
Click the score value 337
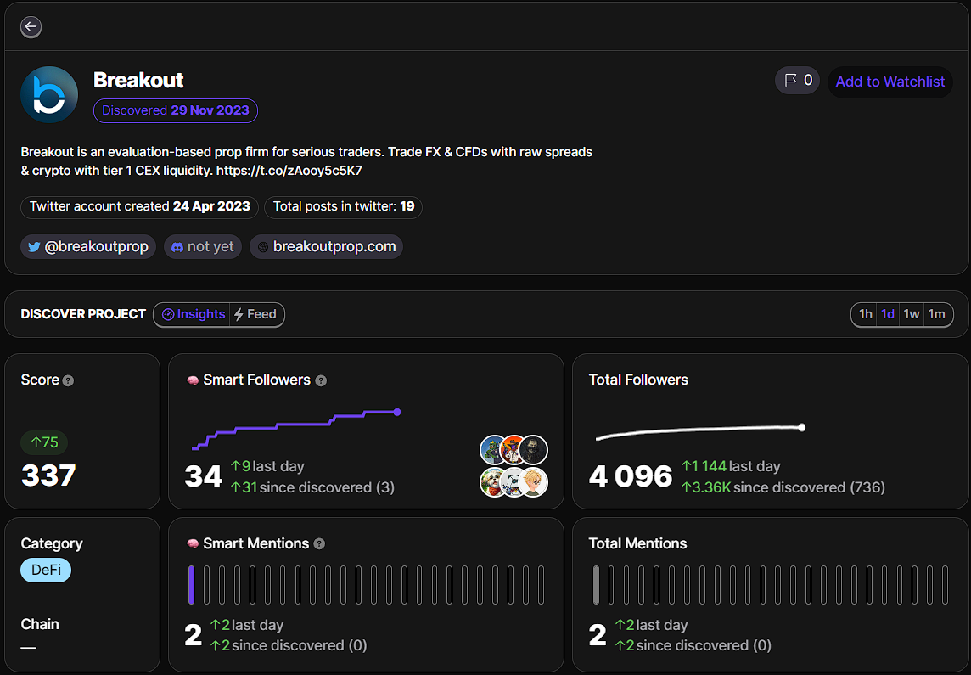48,475
